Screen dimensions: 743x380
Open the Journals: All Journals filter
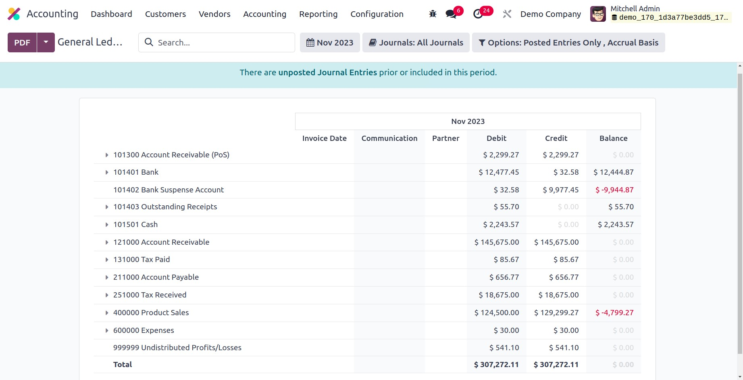[416, 43]
